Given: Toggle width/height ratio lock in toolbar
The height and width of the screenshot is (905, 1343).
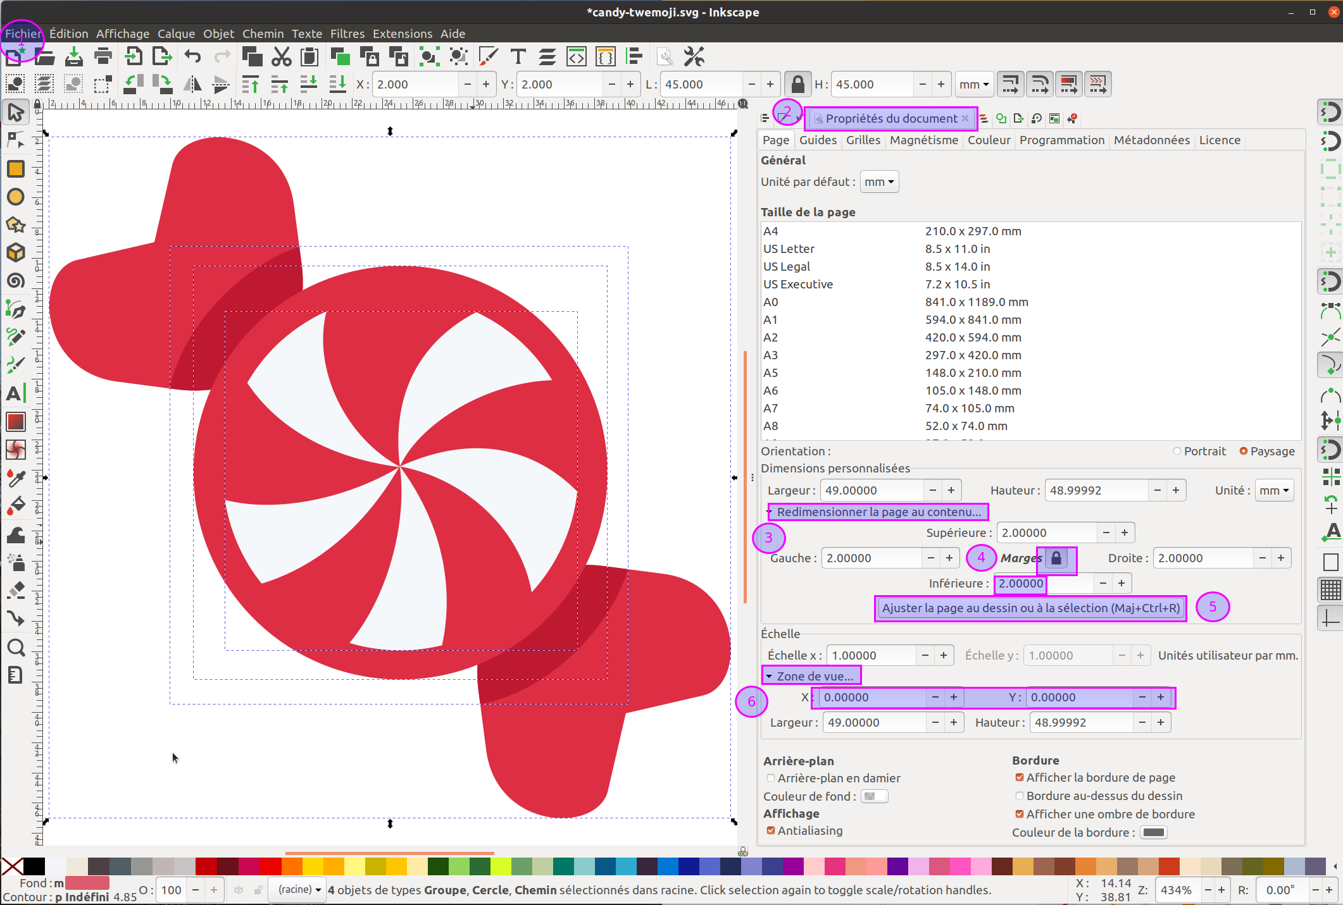Looking at the screenshot, I should click(x=797, y=84).
